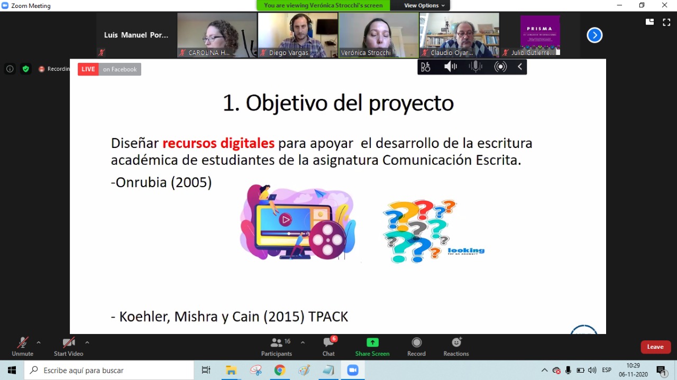Screen dimensions: 677x380
Task: Enter full screen mode
Action: click(x=666, y=22)
